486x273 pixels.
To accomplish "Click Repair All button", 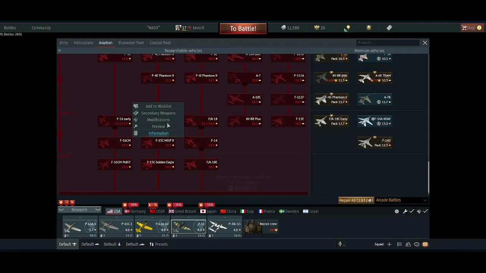I will [x=356, y=200].
